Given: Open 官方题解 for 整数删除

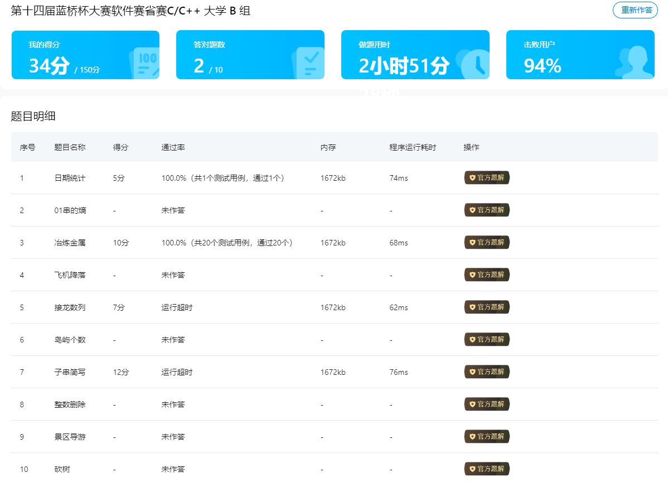Looking at the screenshot, I should coord(487,404).
